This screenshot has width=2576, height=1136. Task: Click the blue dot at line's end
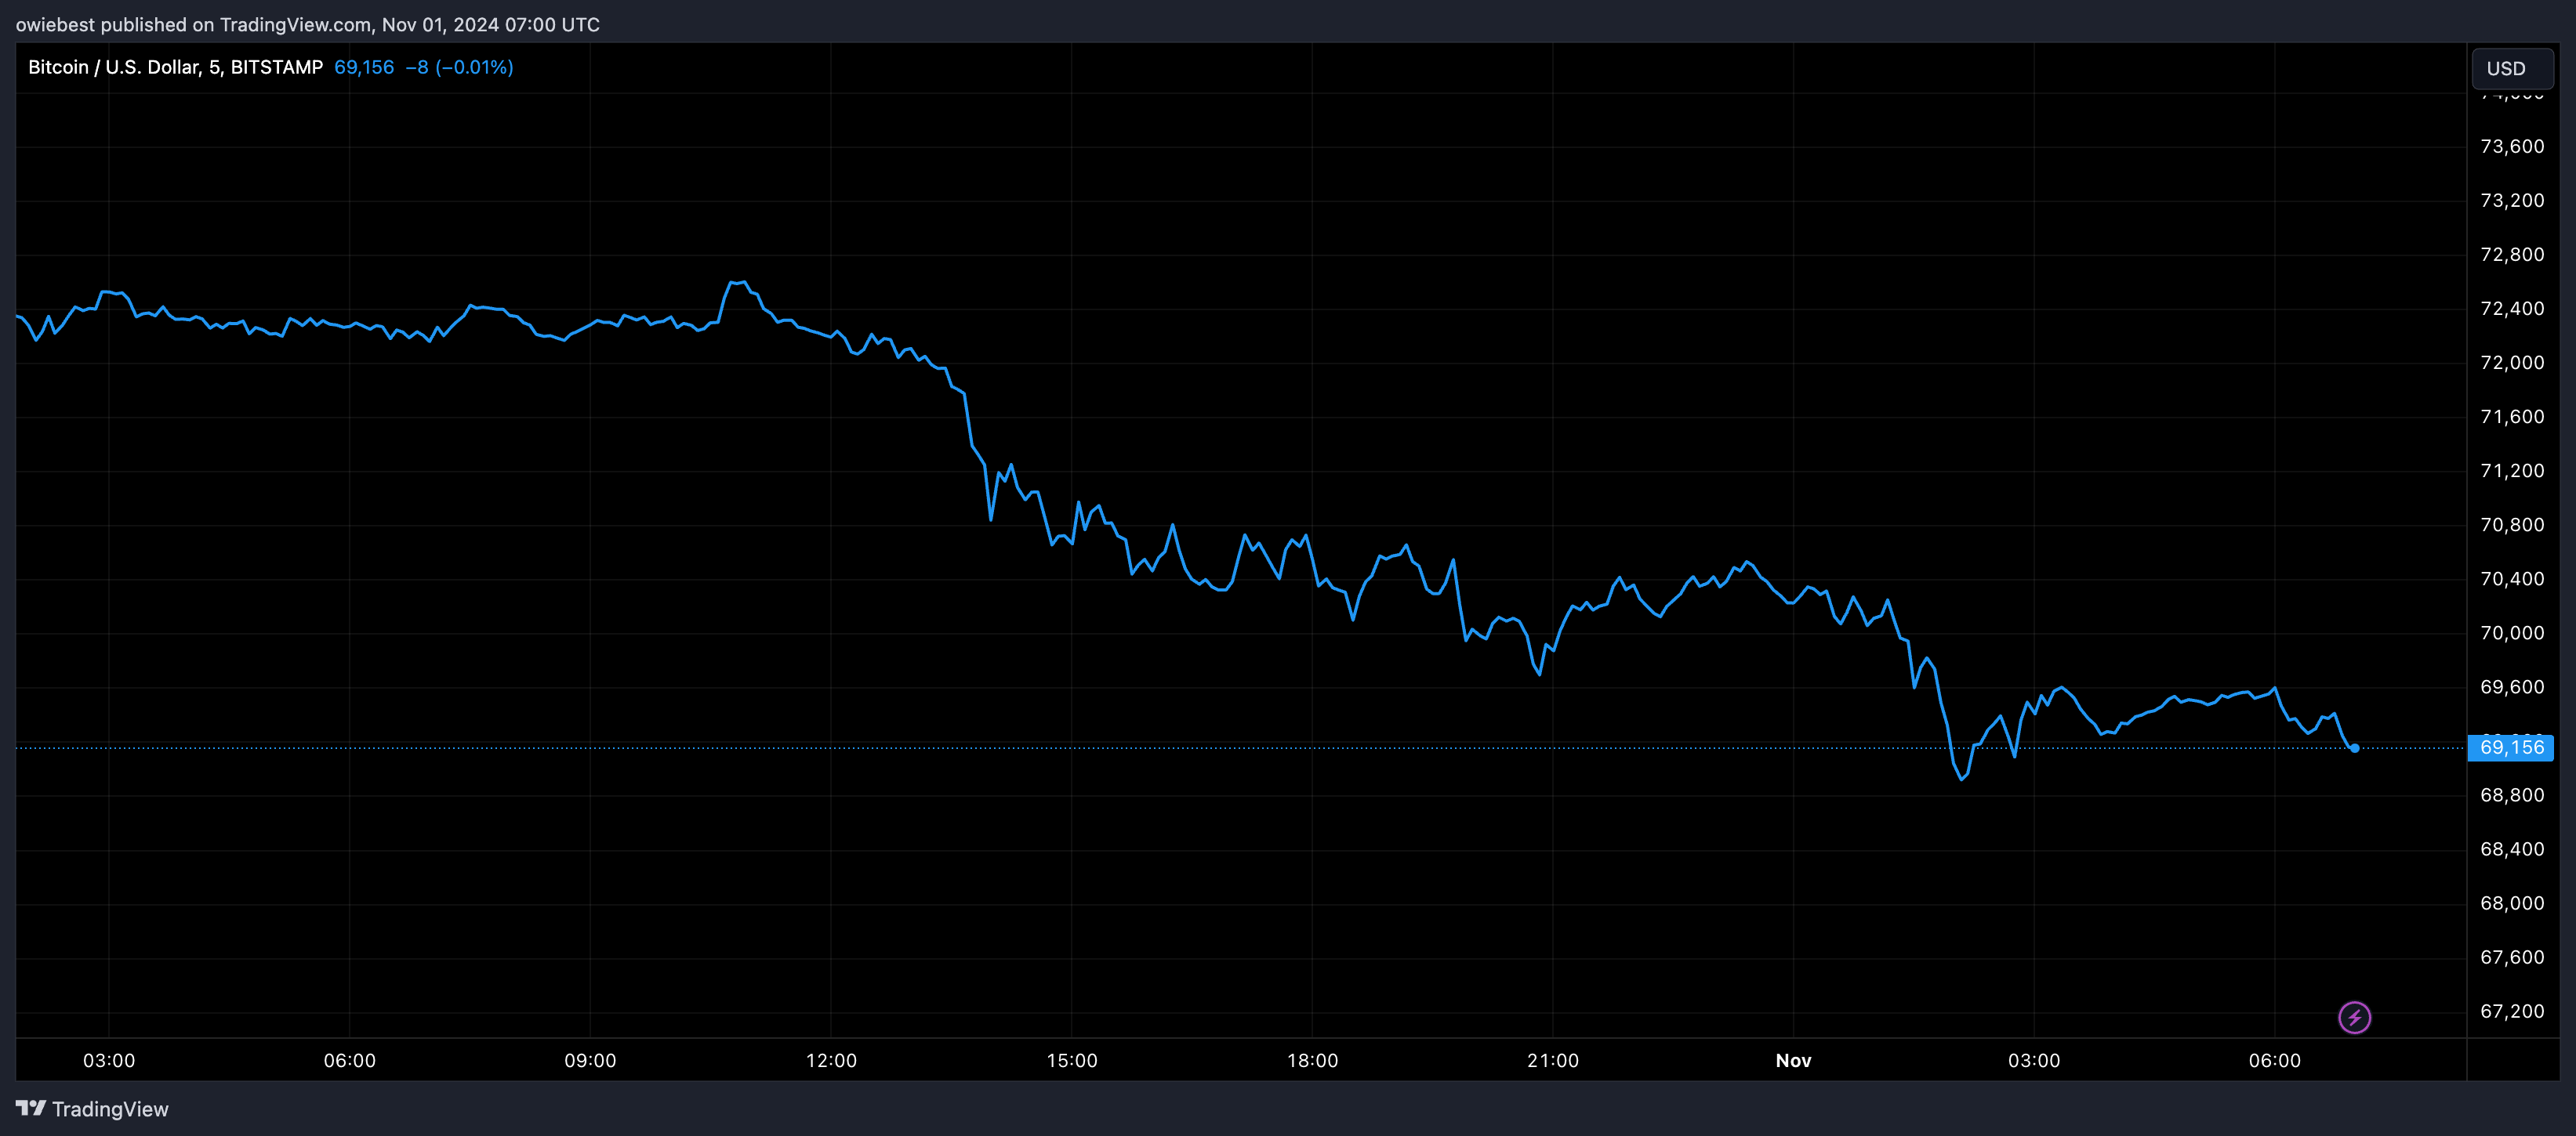pyautogui.click(x=2355, y=748)
